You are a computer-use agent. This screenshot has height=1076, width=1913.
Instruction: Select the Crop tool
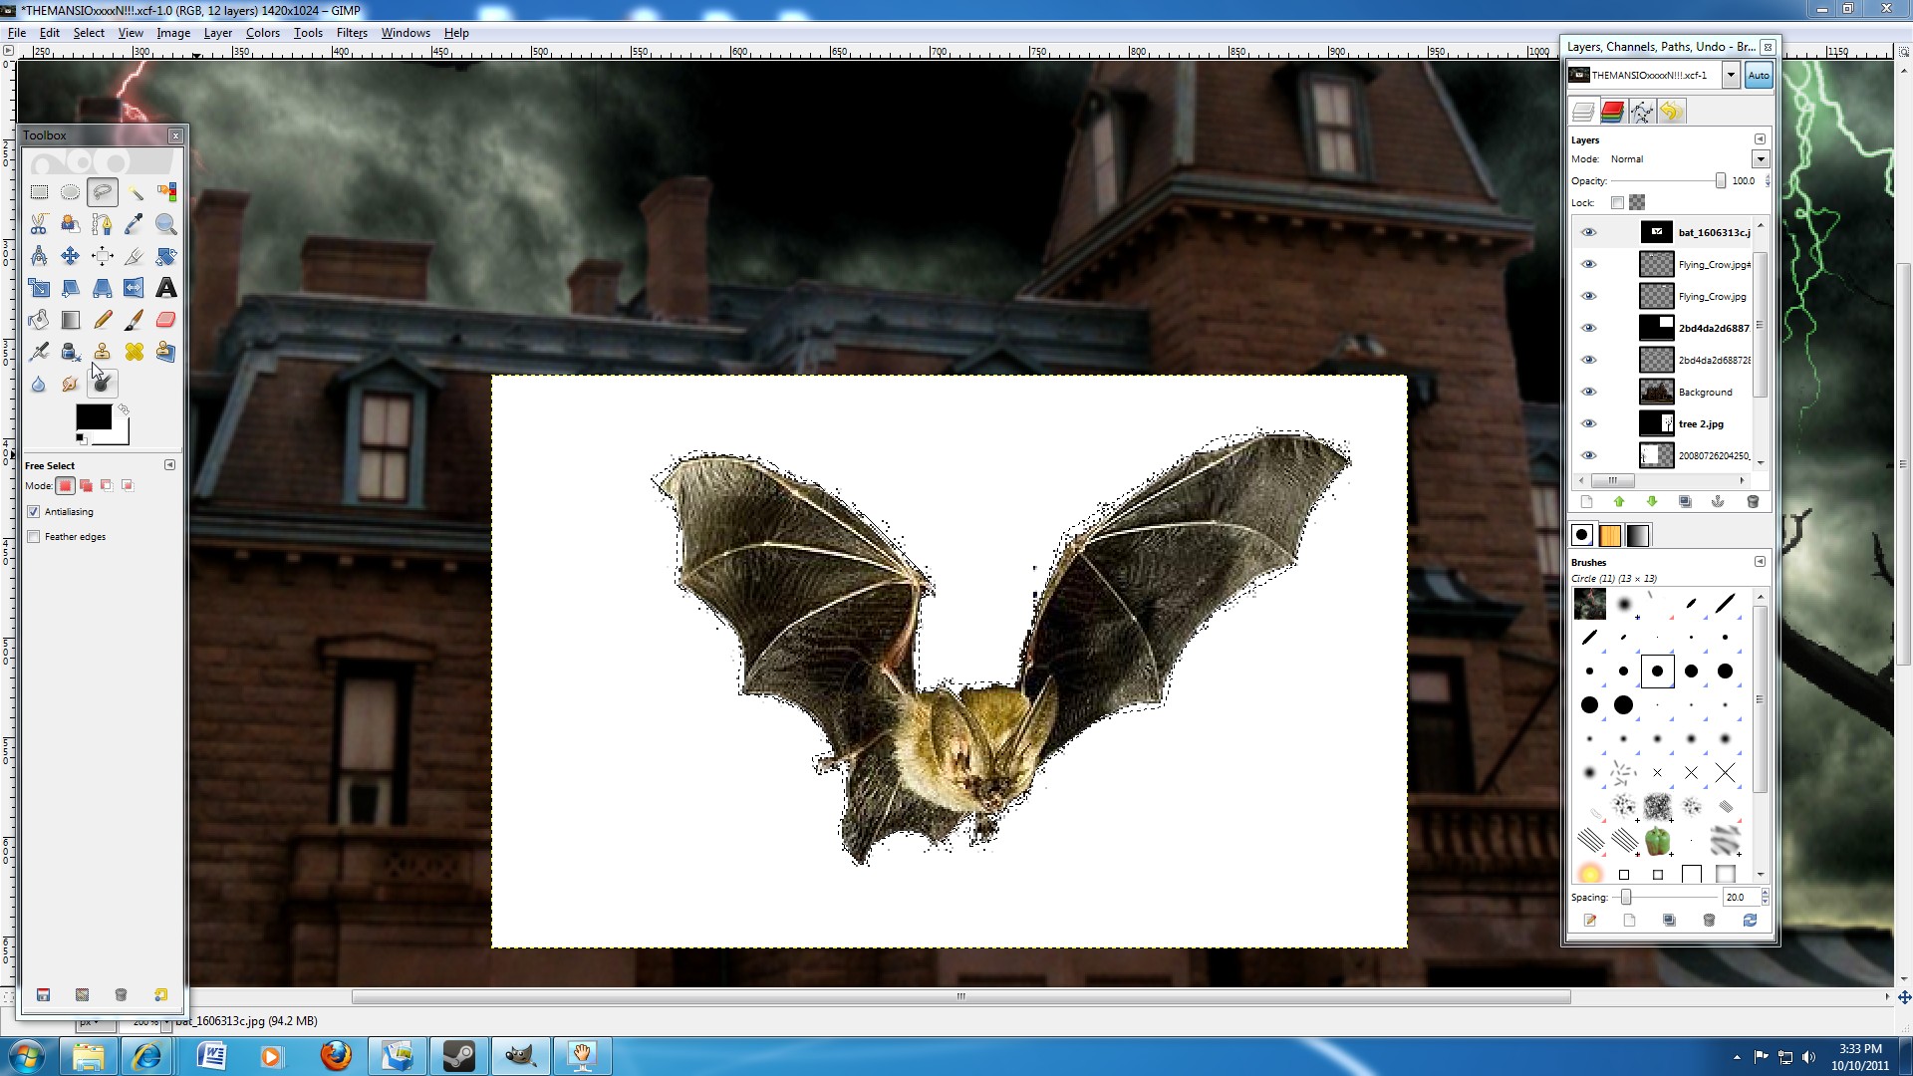[135, 256]
